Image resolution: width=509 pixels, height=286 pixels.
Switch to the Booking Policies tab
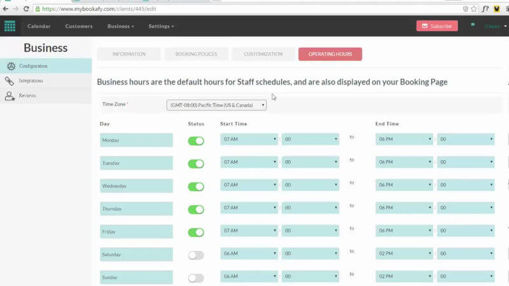[x=195, y=54]
